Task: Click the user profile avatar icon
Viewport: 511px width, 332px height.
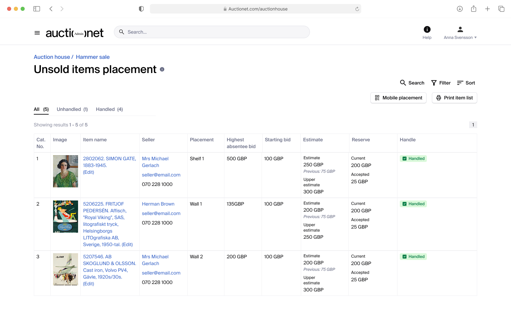Action: pyautogui.click(x=460, y=29)
